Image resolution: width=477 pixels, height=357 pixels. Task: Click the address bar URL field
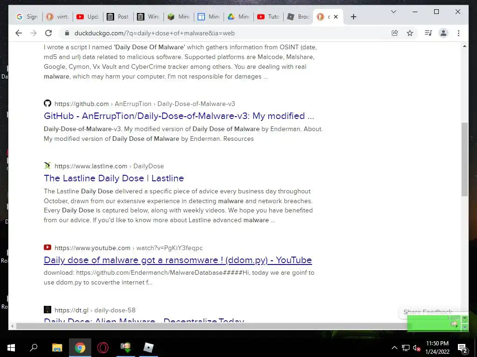pos(225,33)
